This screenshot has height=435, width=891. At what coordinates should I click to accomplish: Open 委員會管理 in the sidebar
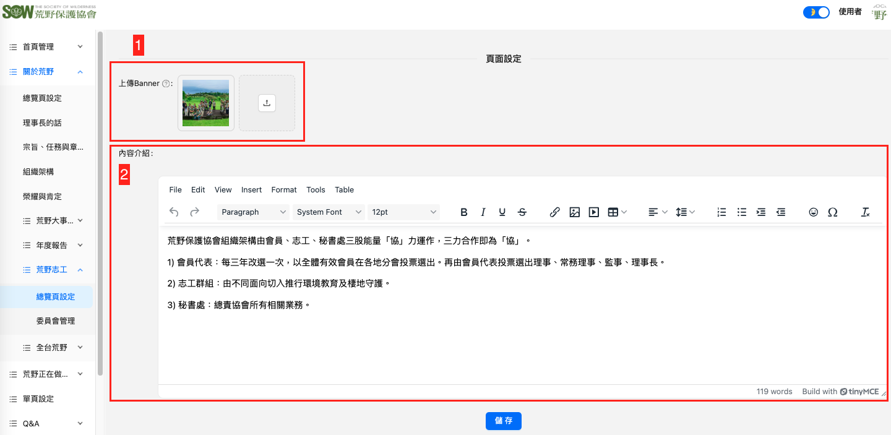click(56, 321)
